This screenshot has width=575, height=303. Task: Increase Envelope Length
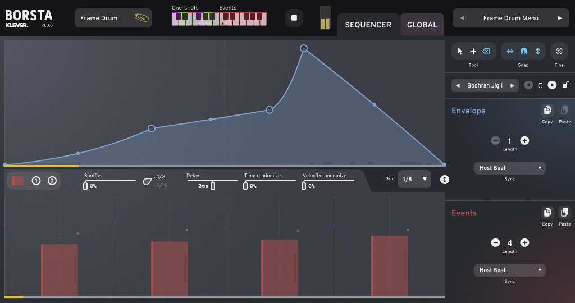pyautogui.click(x=524, y=140)
